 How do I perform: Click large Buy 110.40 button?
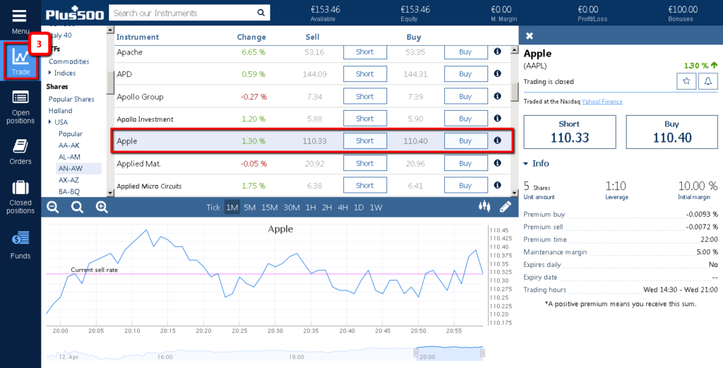pyautogui.click(x=672, y=132)
